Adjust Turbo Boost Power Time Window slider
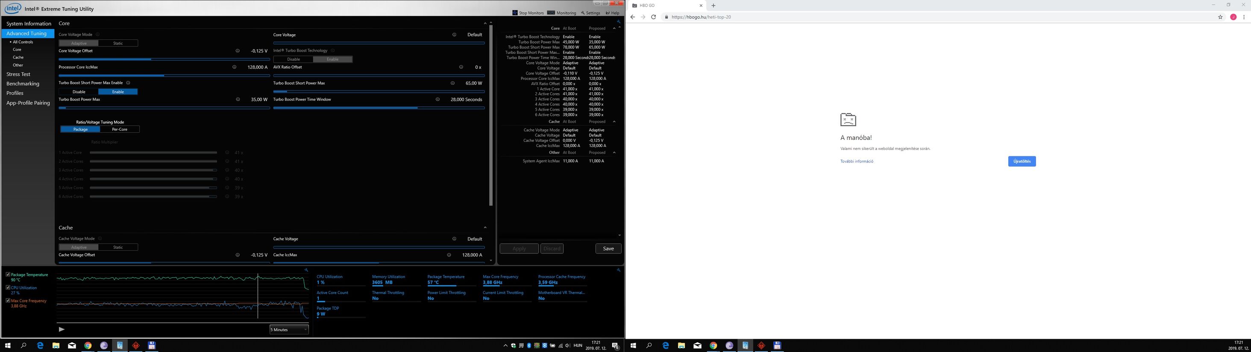Image resolution: width=1251 pixels, height=352 pixels. pyautogui.click(x=379, y=108)
